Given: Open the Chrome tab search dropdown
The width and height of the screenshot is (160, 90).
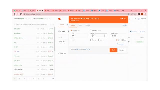Looking at the screenshot, I should point(131,10).
